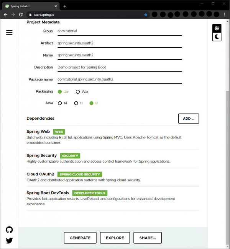230x249 pixels.
Task: Switch to light theme sun icon
Action: (x=217, y=28)
